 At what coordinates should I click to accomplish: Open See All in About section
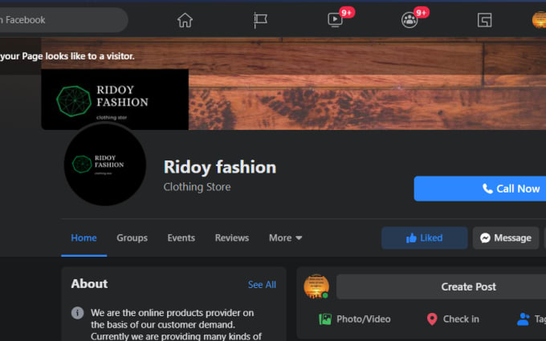262,285
